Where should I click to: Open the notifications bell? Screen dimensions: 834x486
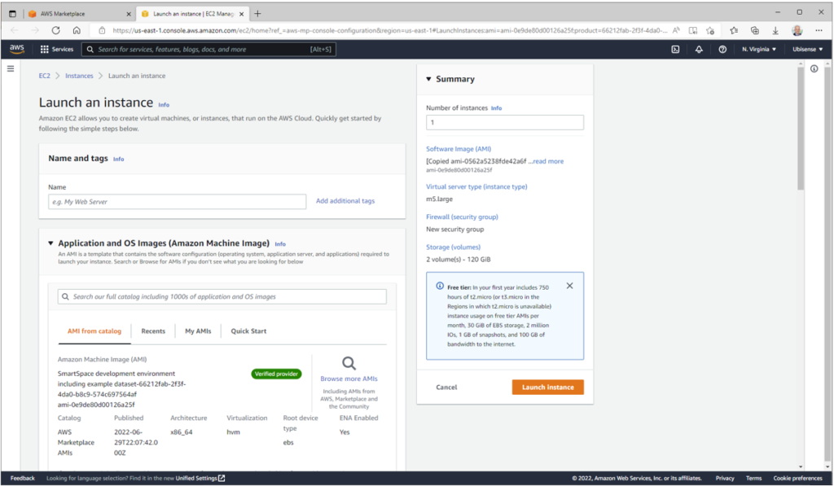click(699, 49)
